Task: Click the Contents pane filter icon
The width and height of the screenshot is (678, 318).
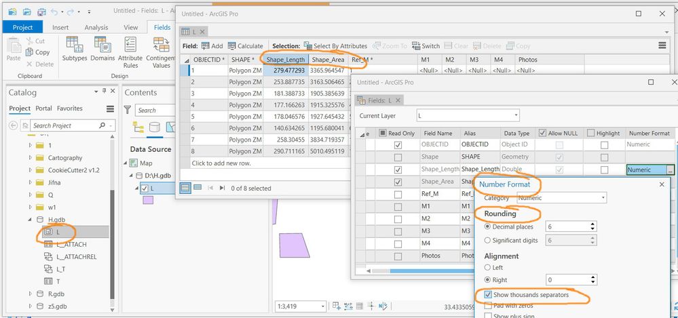Action: pyautogui.click(x=128, y=110)
